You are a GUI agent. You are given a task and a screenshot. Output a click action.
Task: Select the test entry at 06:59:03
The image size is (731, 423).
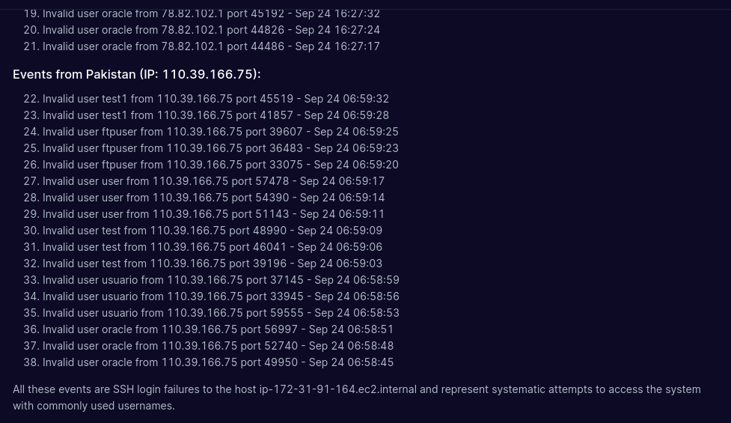tap(212, 263)
